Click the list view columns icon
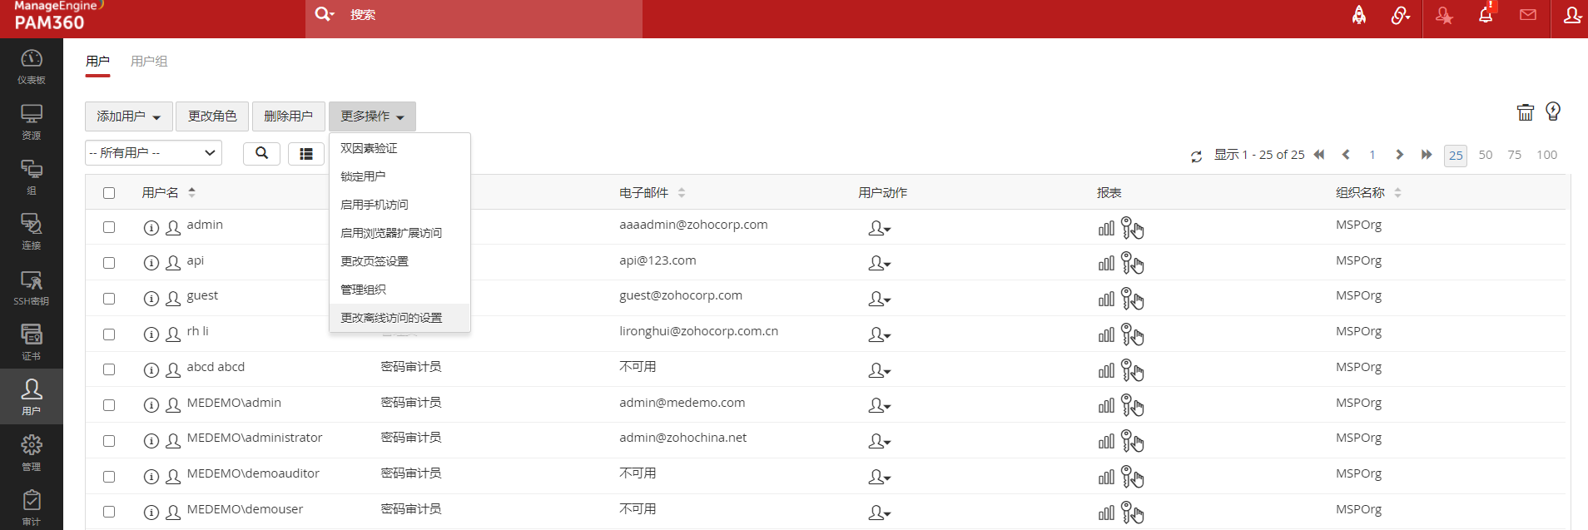The image size is (1588, 530). pyautogui.click(x=306, y=154)
